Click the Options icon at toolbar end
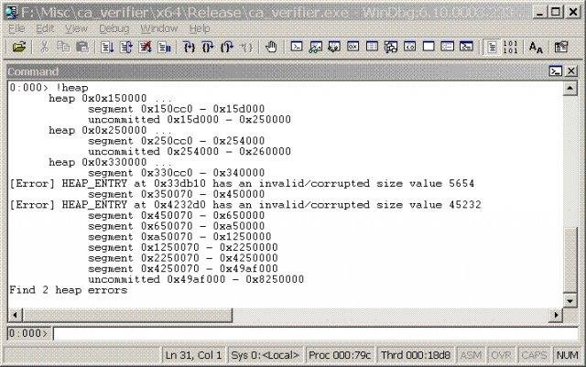The image size is (586, 367). point(560,47)
